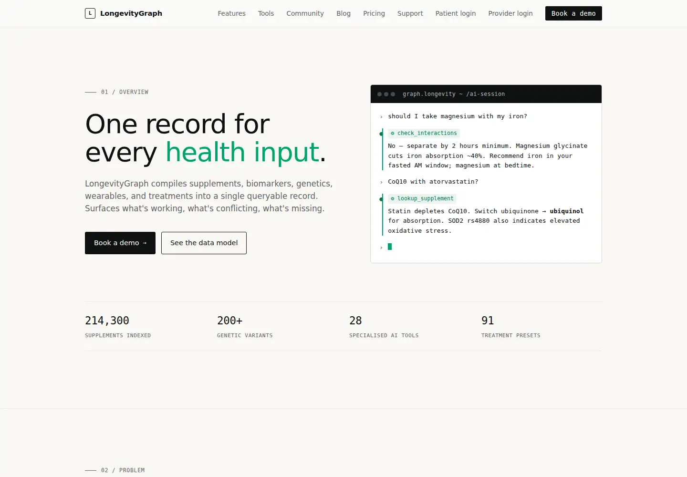Go to the Community page
The width and height of the screenshot is (687, 477).
point(305,13)
